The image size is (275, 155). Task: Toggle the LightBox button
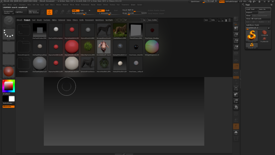21,12
